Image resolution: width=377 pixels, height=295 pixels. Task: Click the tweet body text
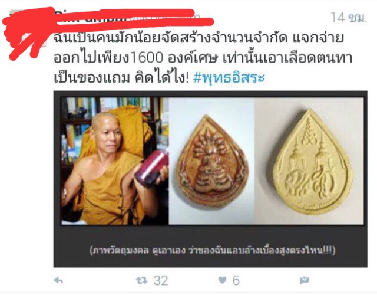pyautogui.click(x=203, y=58)
